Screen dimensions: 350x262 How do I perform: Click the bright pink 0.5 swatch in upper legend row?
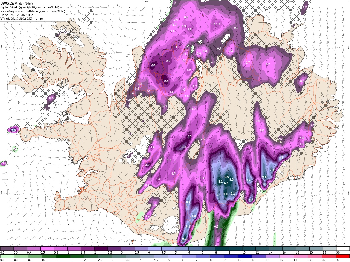click(47, 249)
